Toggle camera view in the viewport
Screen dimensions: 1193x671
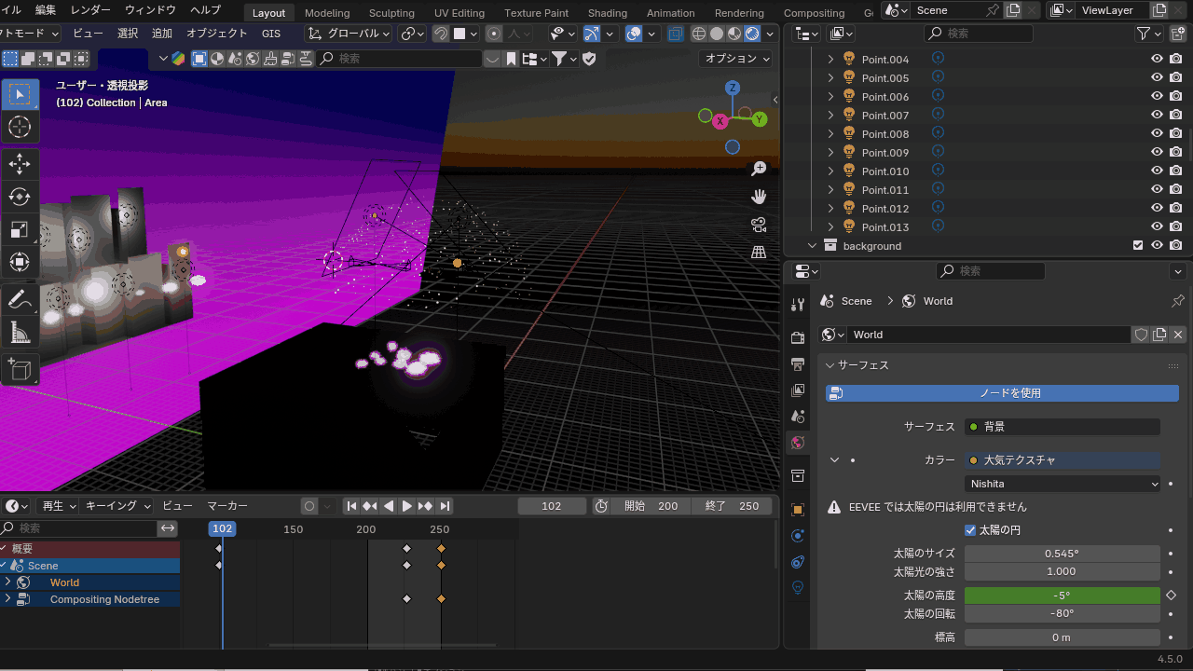click(x=759, y=225)
